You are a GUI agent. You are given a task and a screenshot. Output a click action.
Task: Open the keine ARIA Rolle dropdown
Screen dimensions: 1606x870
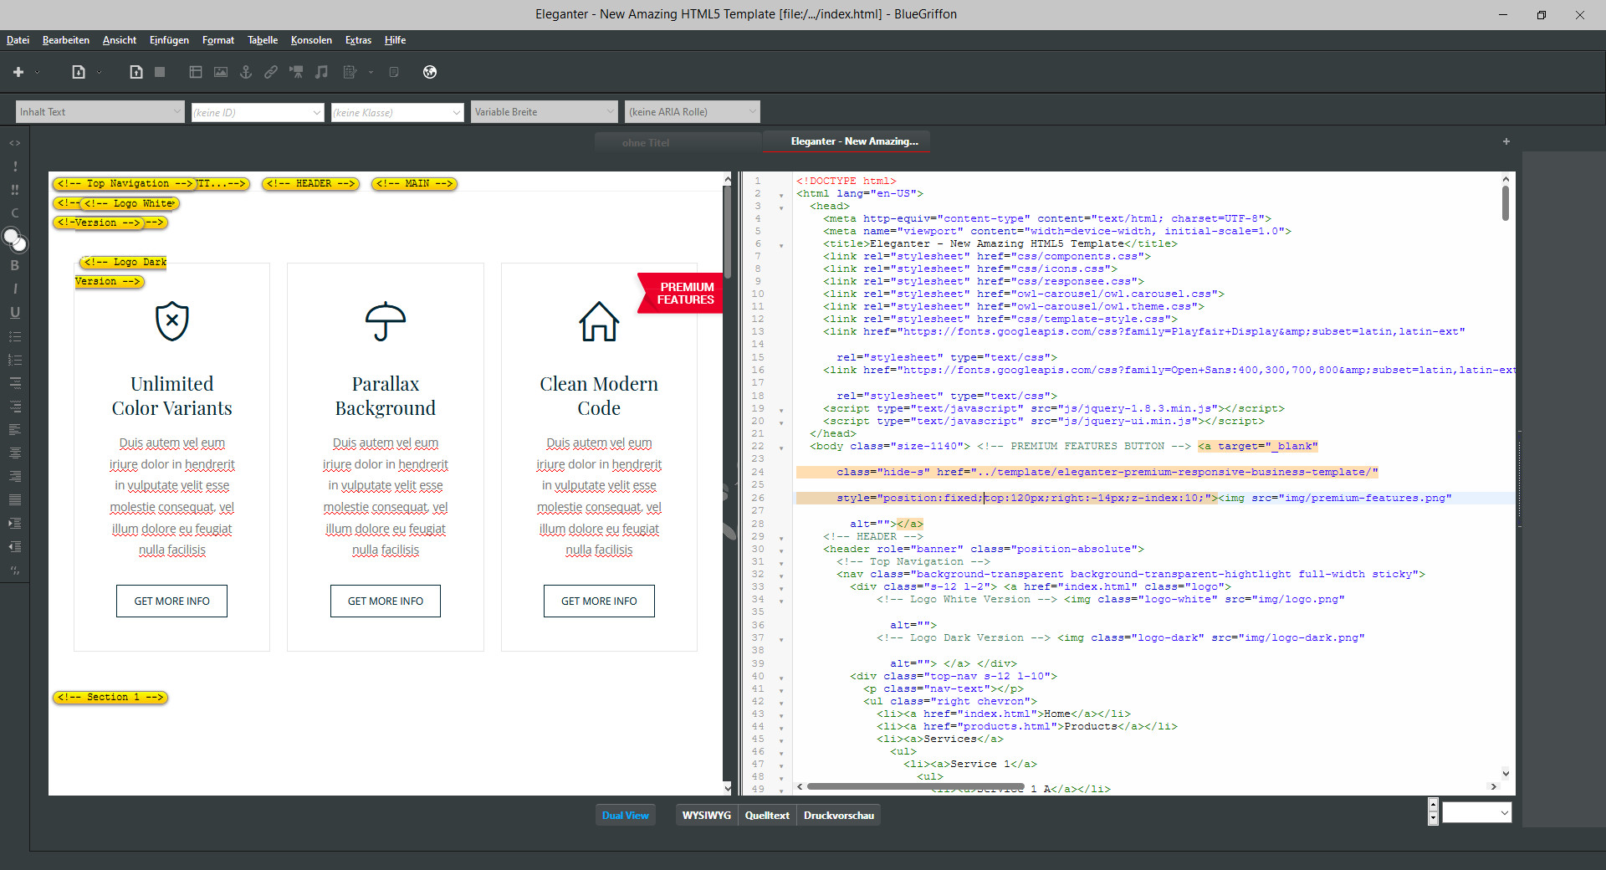(692, 112)
